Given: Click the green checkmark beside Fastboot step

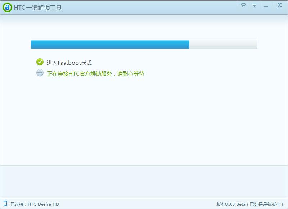Looking at the screenshot, I should point(40,62).
